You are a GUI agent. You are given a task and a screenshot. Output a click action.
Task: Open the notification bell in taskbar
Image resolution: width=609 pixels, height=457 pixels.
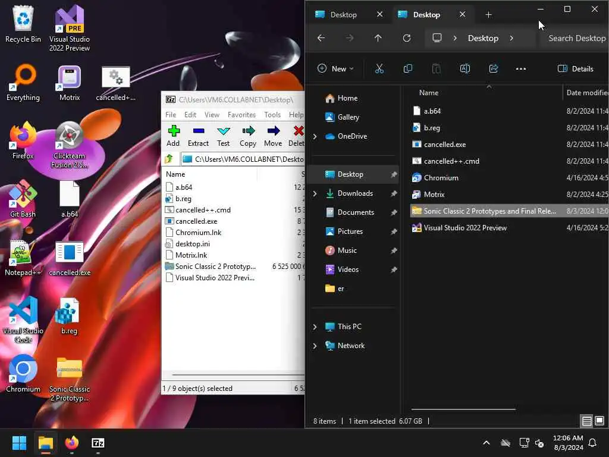point(593,443)
